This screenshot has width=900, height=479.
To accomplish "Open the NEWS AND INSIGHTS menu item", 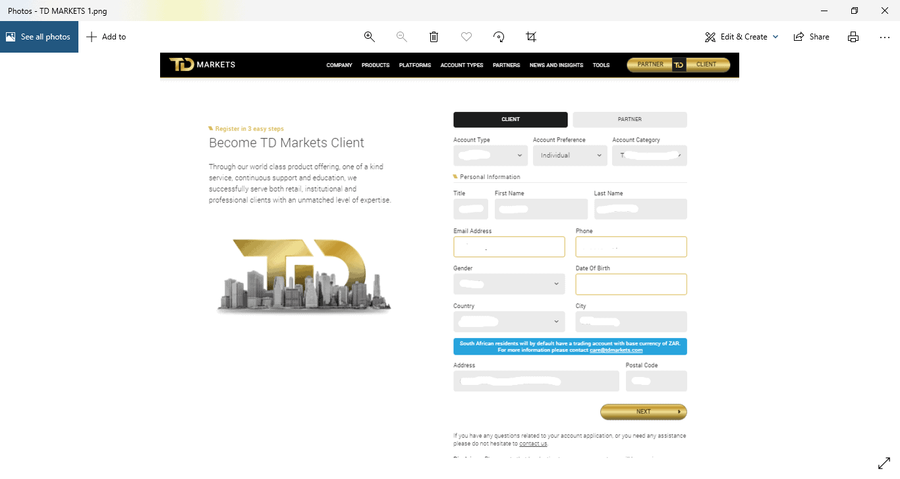I will click(556, 65).
